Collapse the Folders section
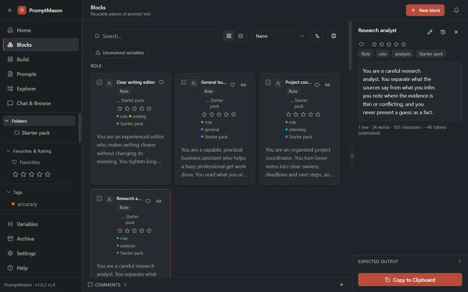The image size is (468, 292). tap(39, 121)
